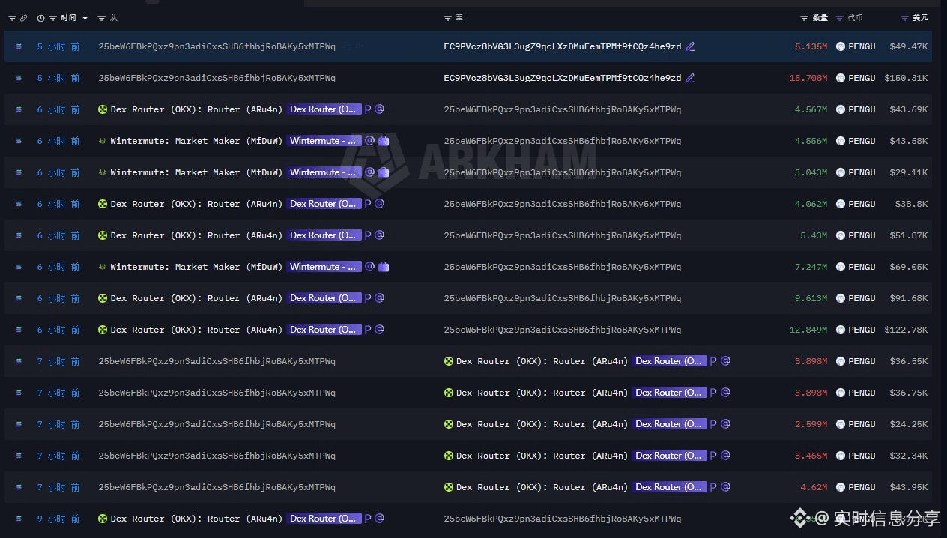
Task: Click the amount 4.62M
Action: (814, 487)
